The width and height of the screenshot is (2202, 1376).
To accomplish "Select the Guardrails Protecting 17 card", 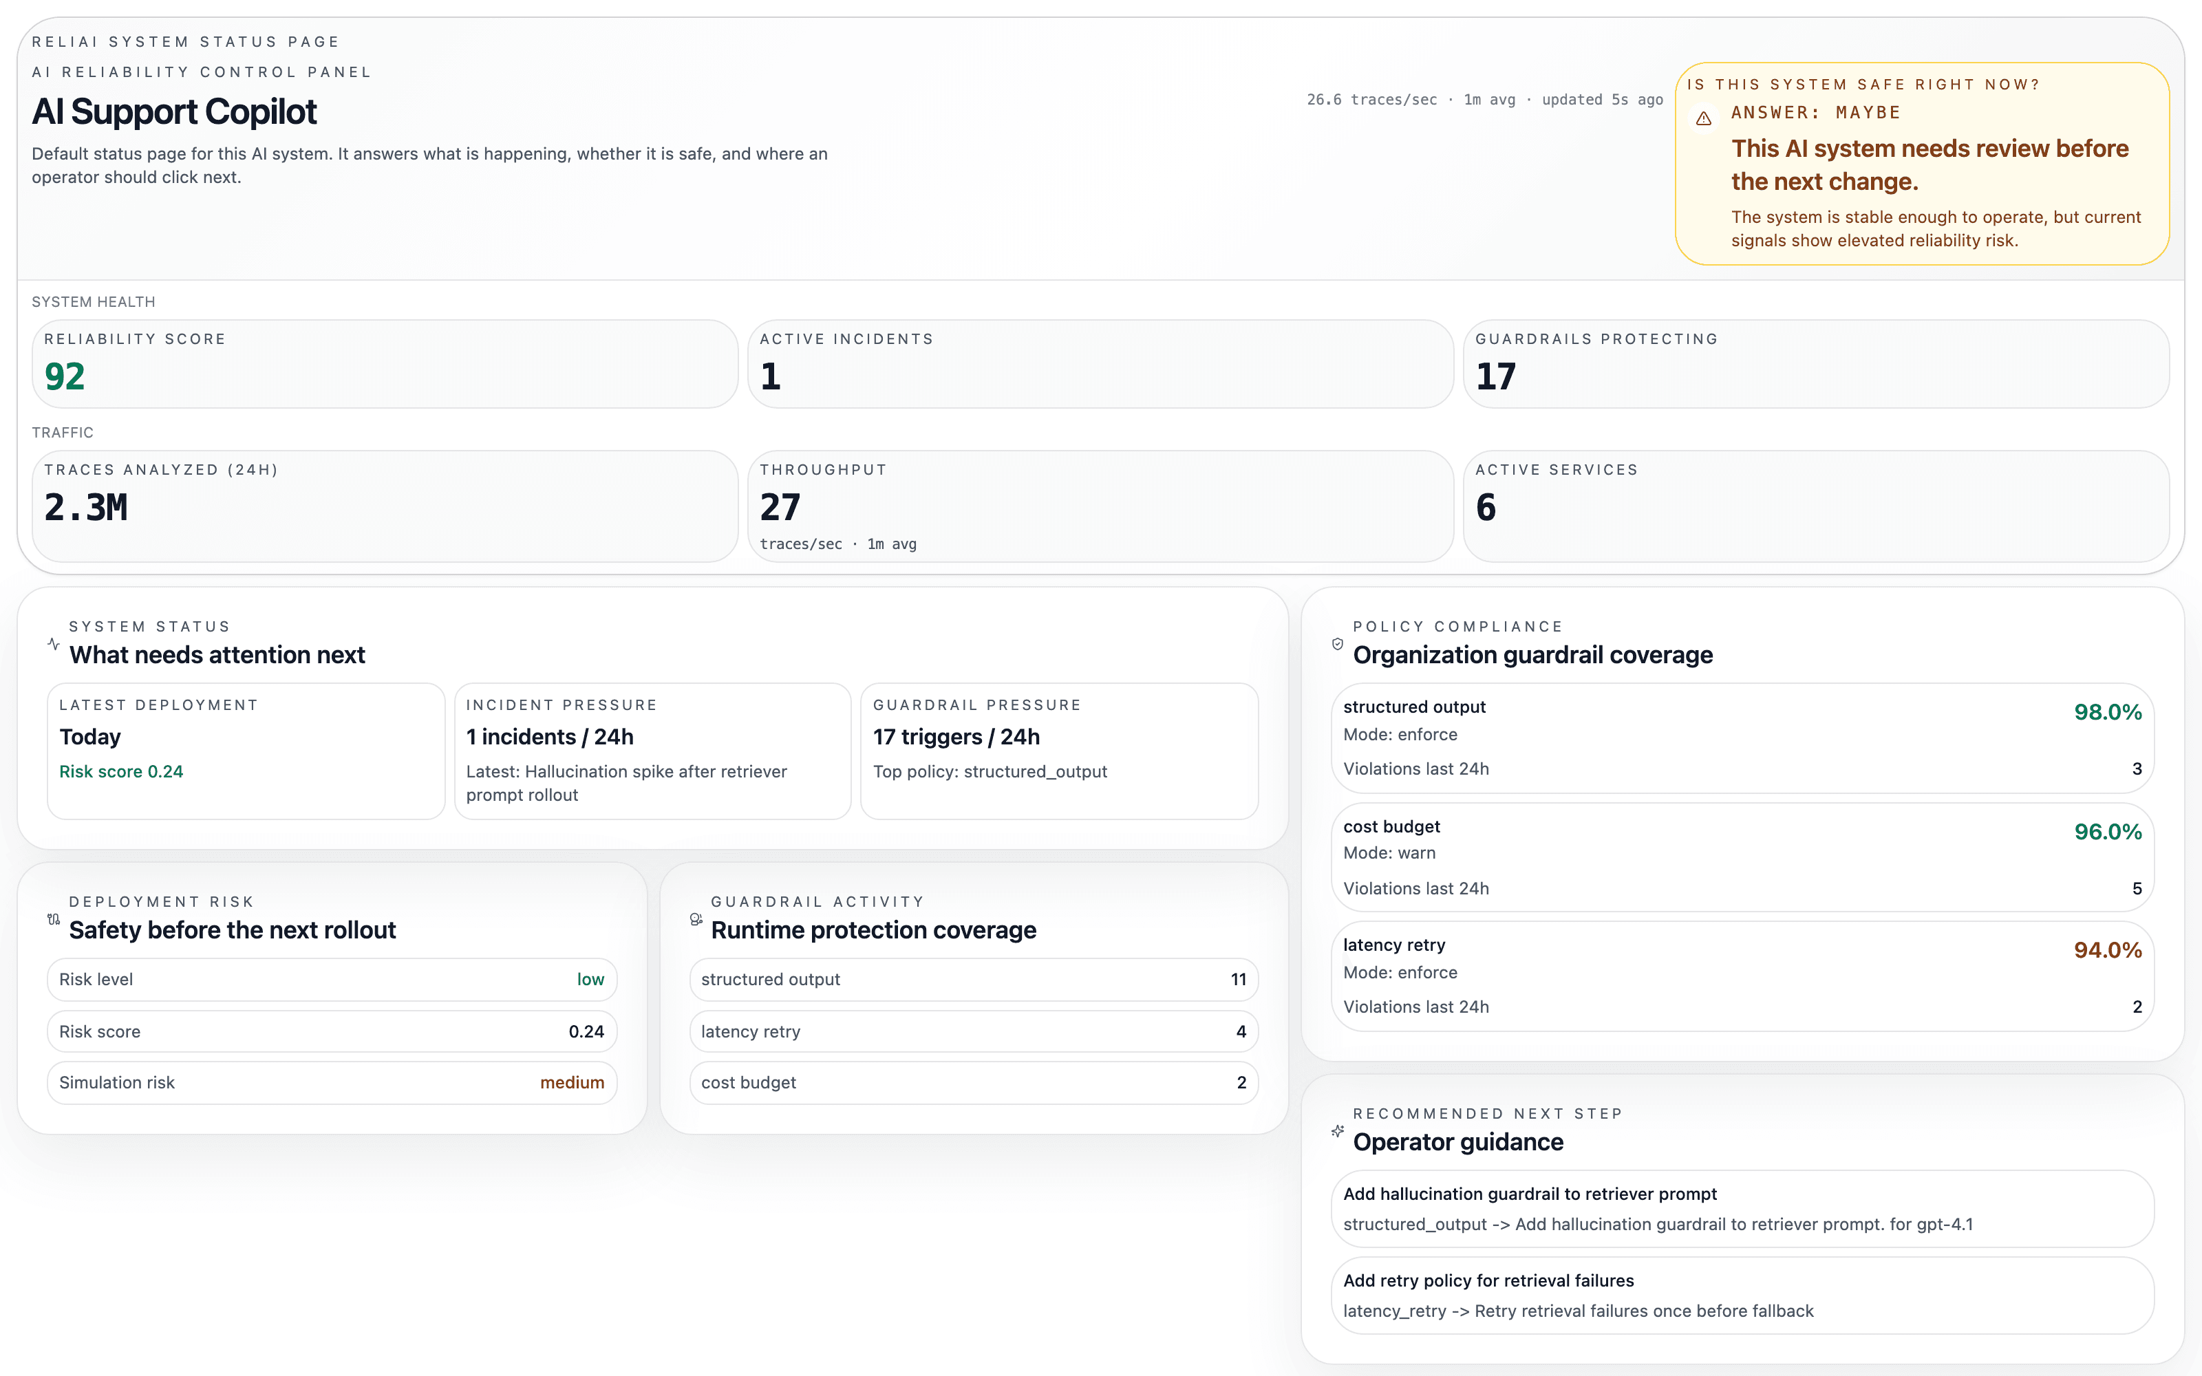I will [1815, 363].
